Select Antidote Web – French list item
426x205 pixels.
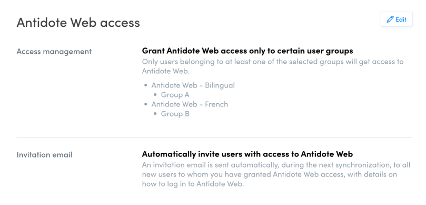coord(190,104)
